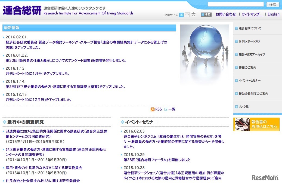Open the 住民自治と社会福祉 research link
282x184 pixels.
pos(43,181)
